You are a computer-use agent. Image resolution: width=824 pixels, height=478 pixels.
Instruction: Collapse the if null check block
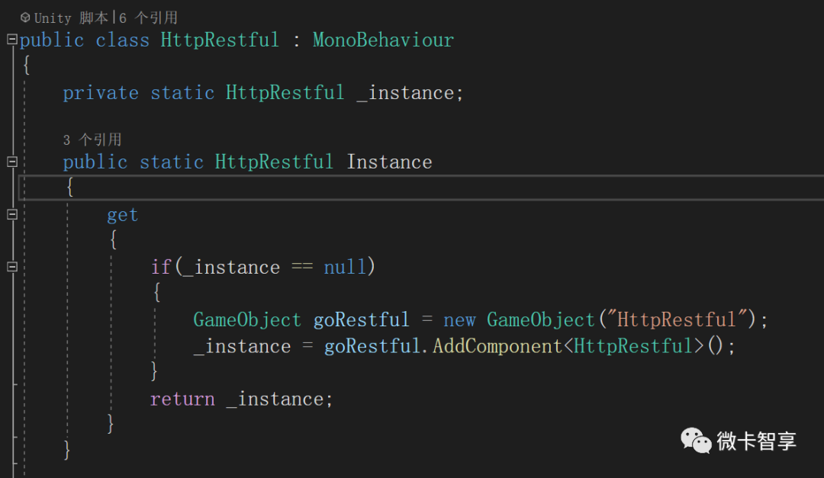click(x=11, y=267)
